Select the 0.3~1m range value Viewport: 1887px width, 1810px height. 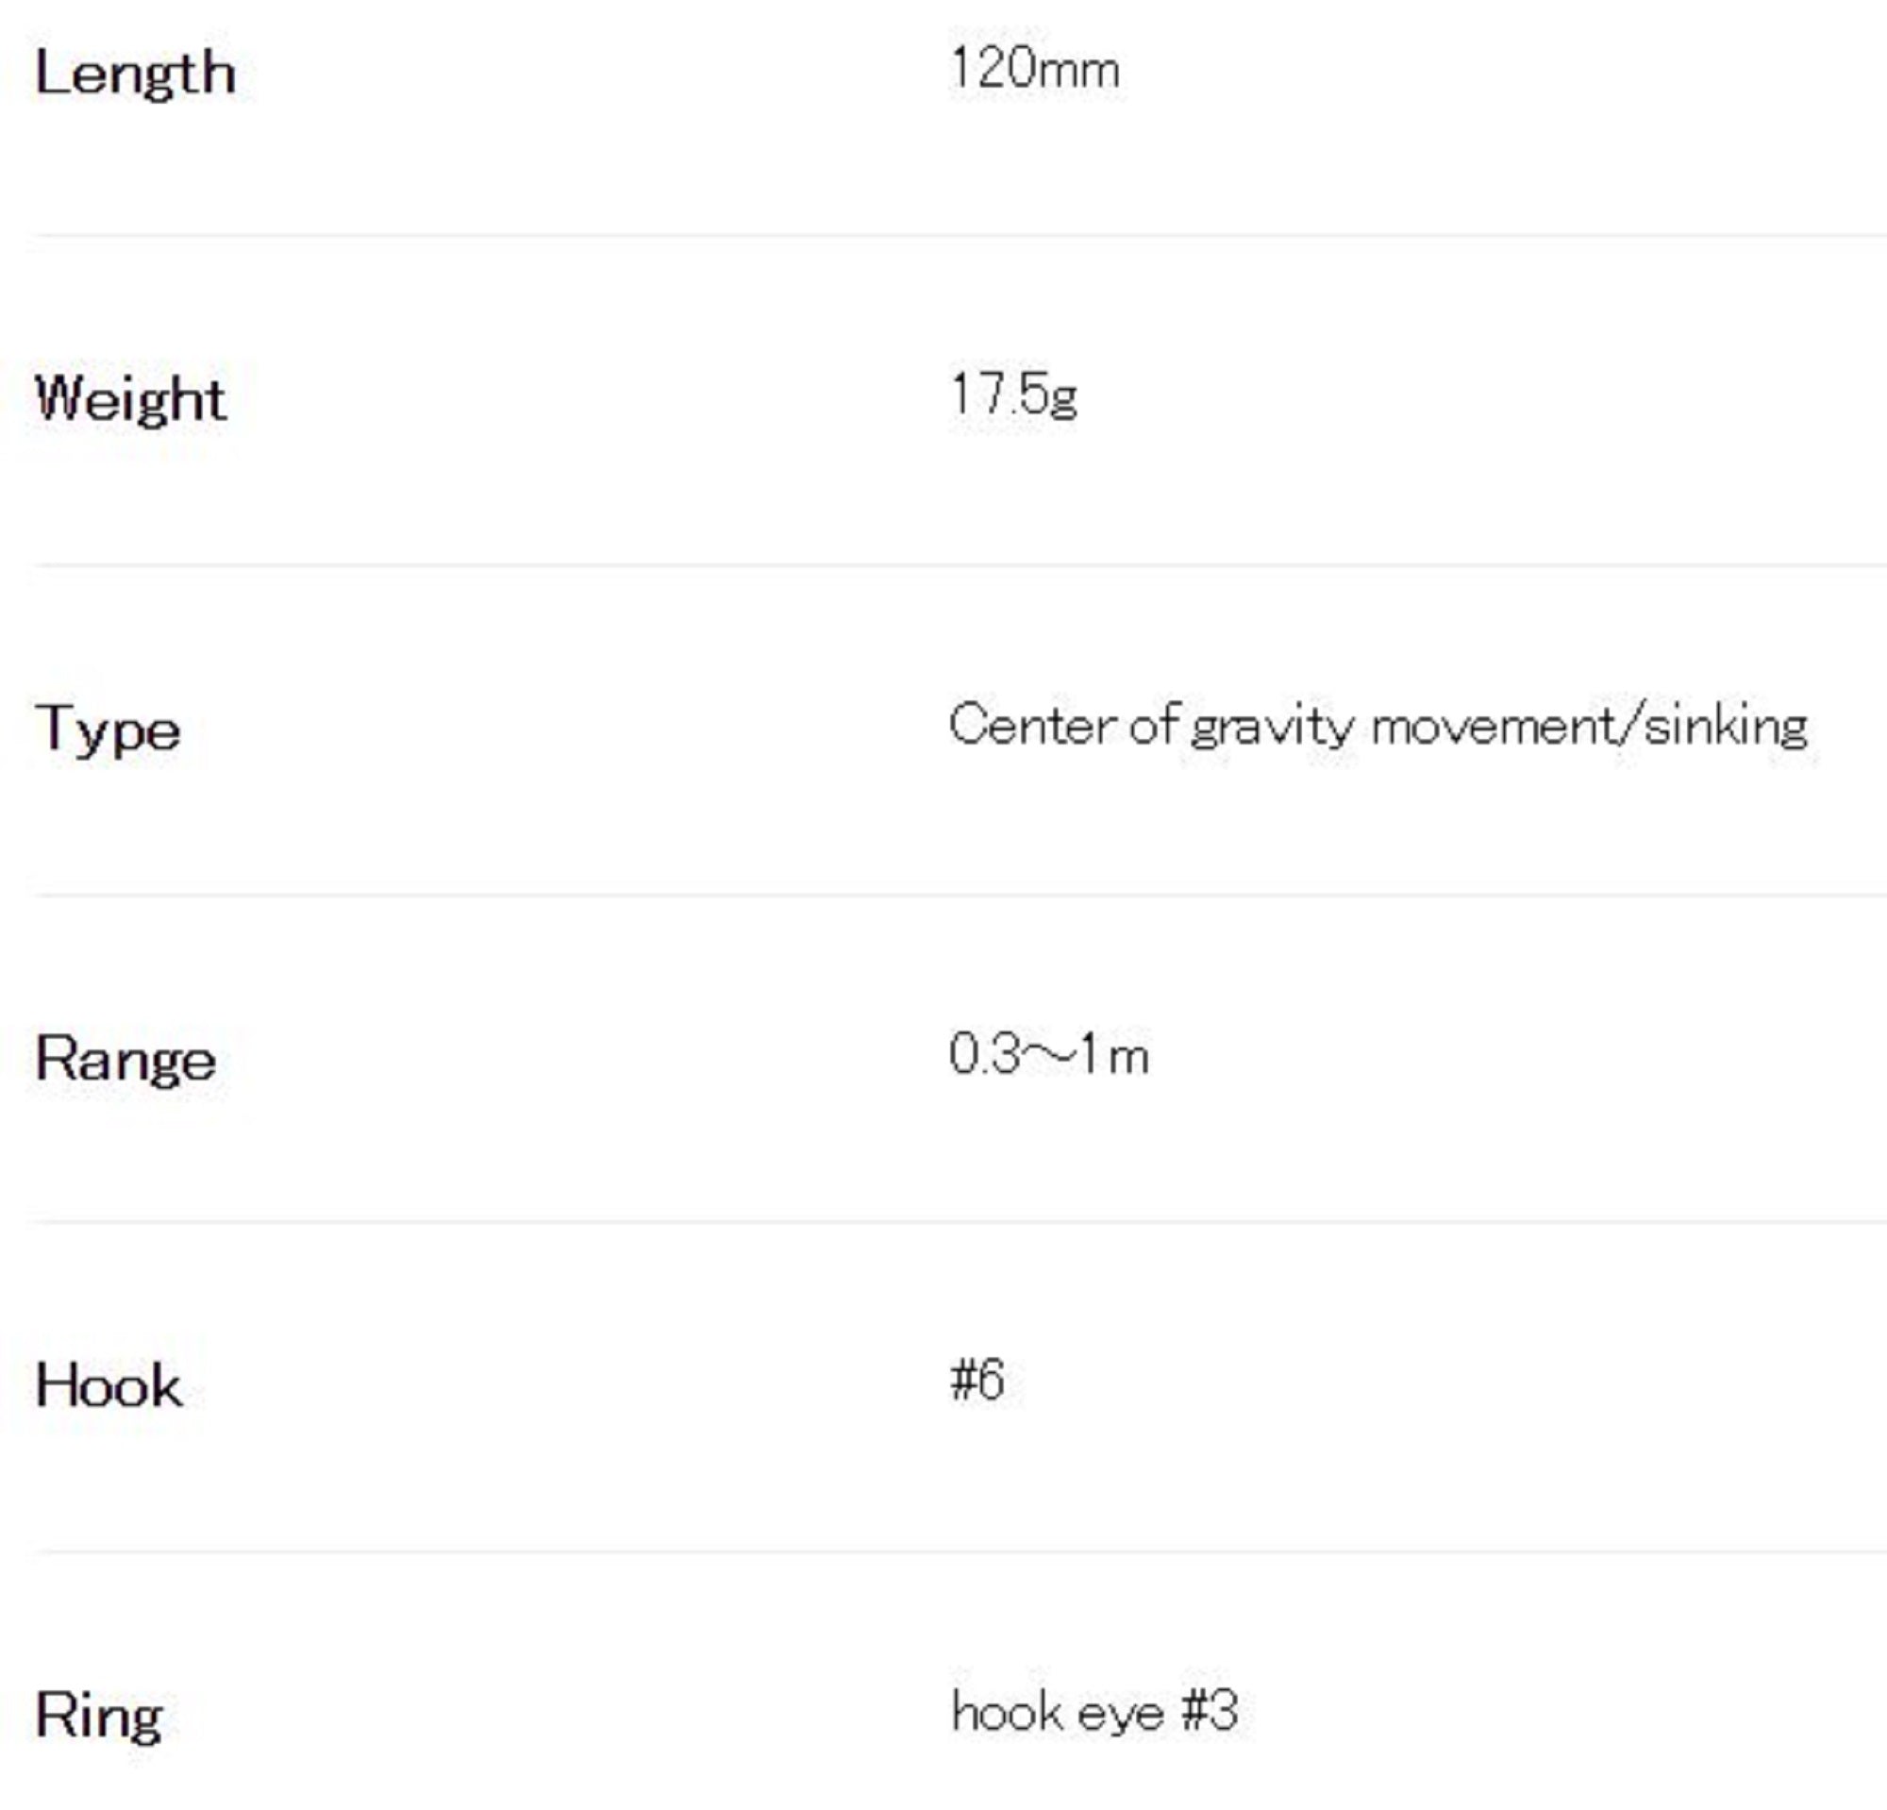point(1048,1054)
